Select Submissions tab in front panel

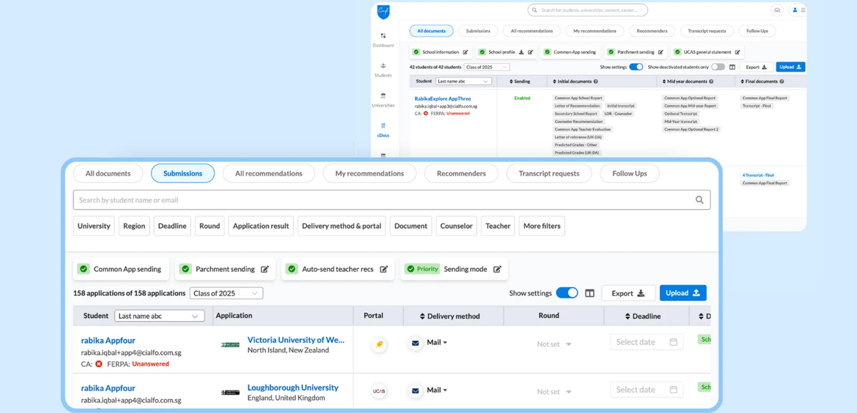click(183, 173)
